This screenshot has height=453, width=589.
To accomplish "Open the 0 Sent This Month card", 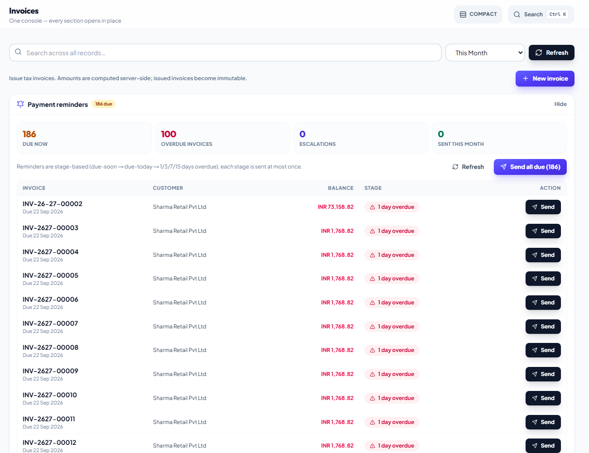I will (499, 138).
